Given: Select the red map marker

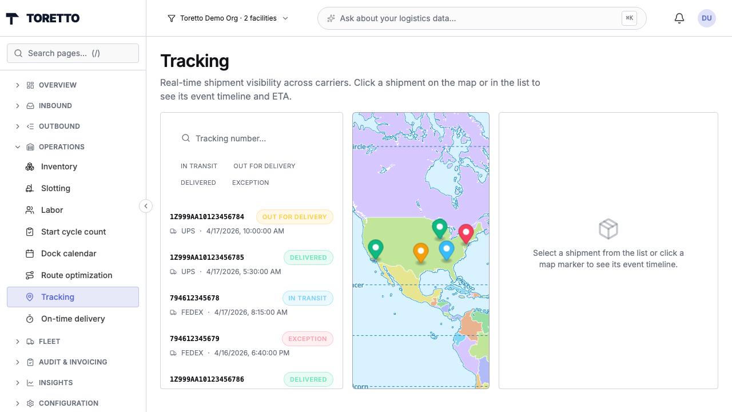Looking at the screenshot, I should click(466, 233).
